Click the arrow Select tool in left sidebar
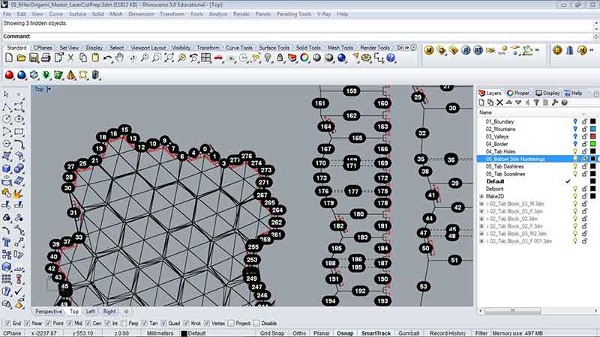600x337 pixels. click(7, 94)
